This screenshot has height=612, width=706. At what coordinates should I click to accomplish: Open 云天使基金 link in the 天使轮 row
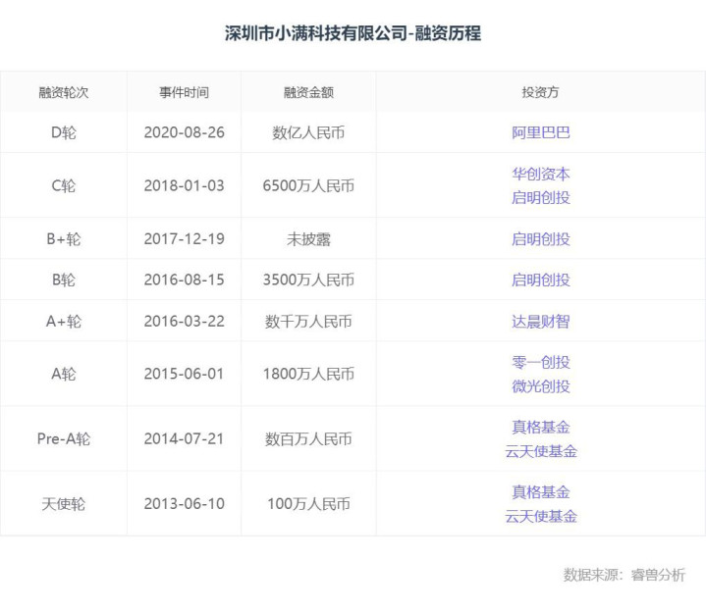[540, 516]
